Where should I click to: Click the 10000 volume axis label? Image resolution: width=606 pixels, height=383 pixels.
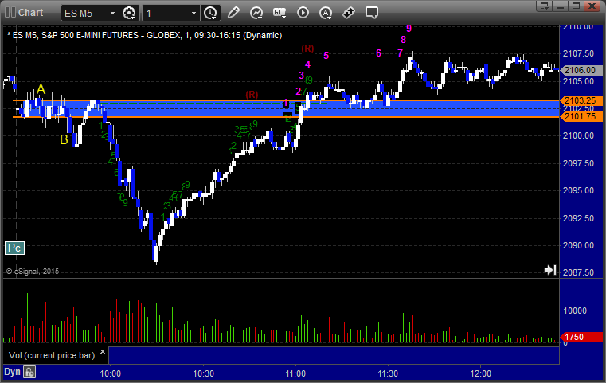tap(575, 311)
